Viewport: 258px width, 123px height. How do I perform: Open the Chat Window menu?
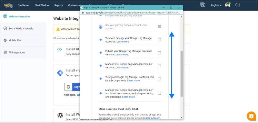(x=42, y=5)
